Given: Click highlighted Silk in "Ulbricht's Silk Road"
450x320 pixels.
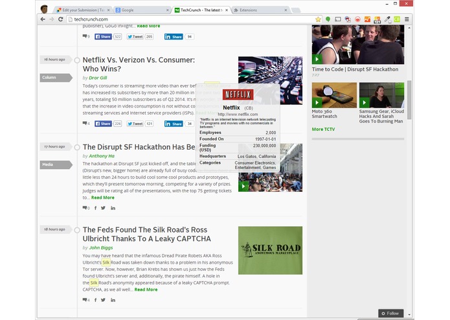Looking at the screenshot, I should click(106, 262).
